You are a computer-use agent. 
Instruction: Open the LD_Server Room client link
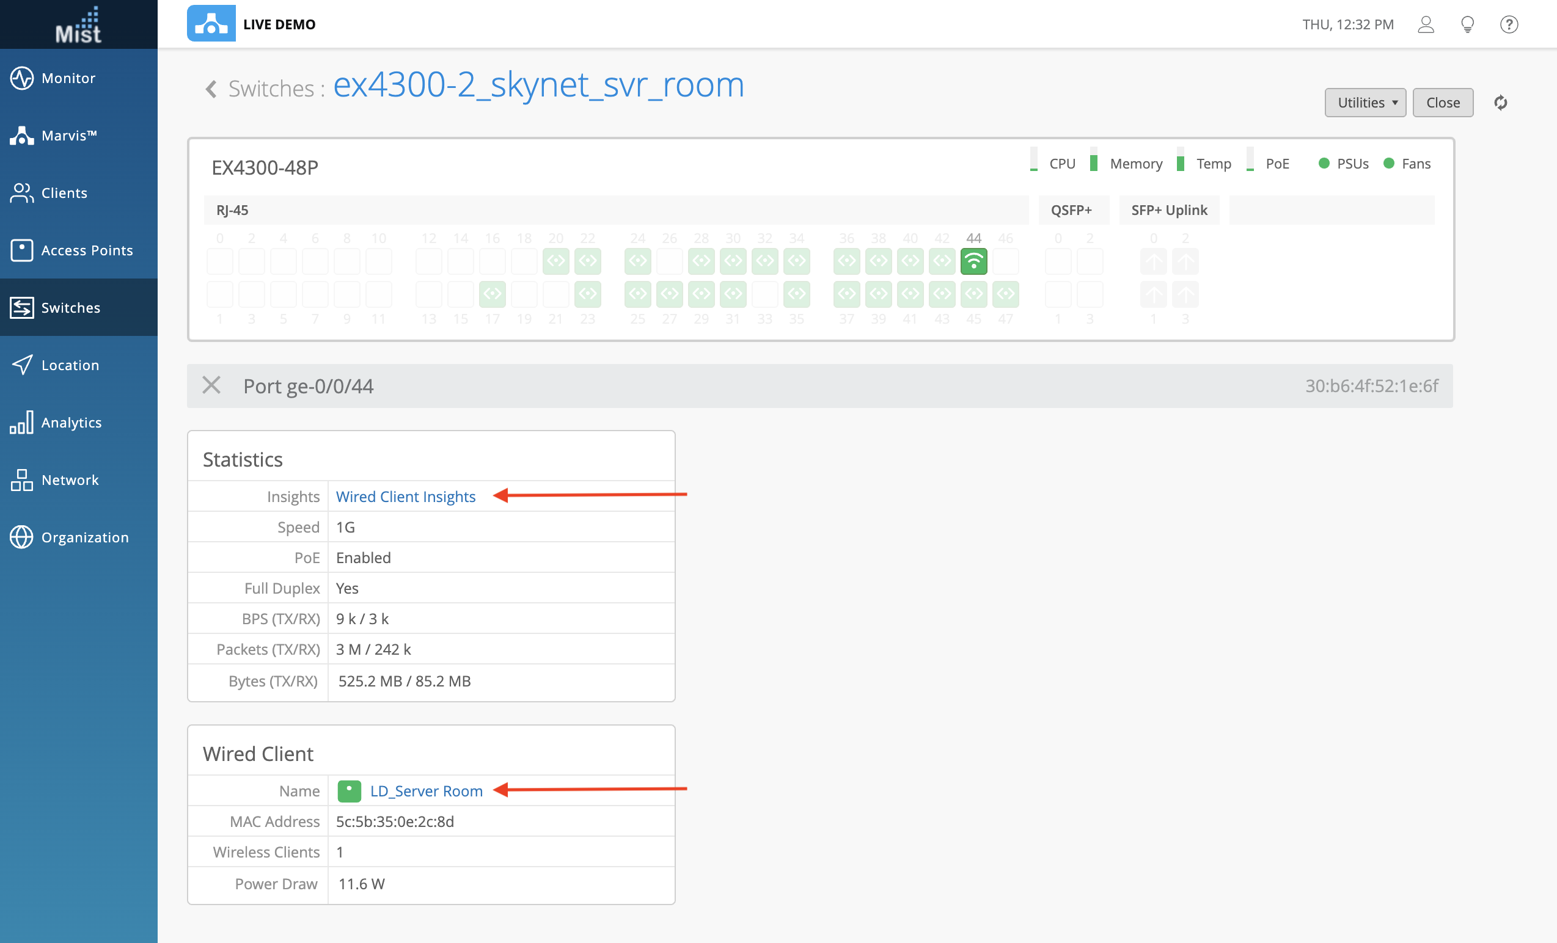pos(426,791)
